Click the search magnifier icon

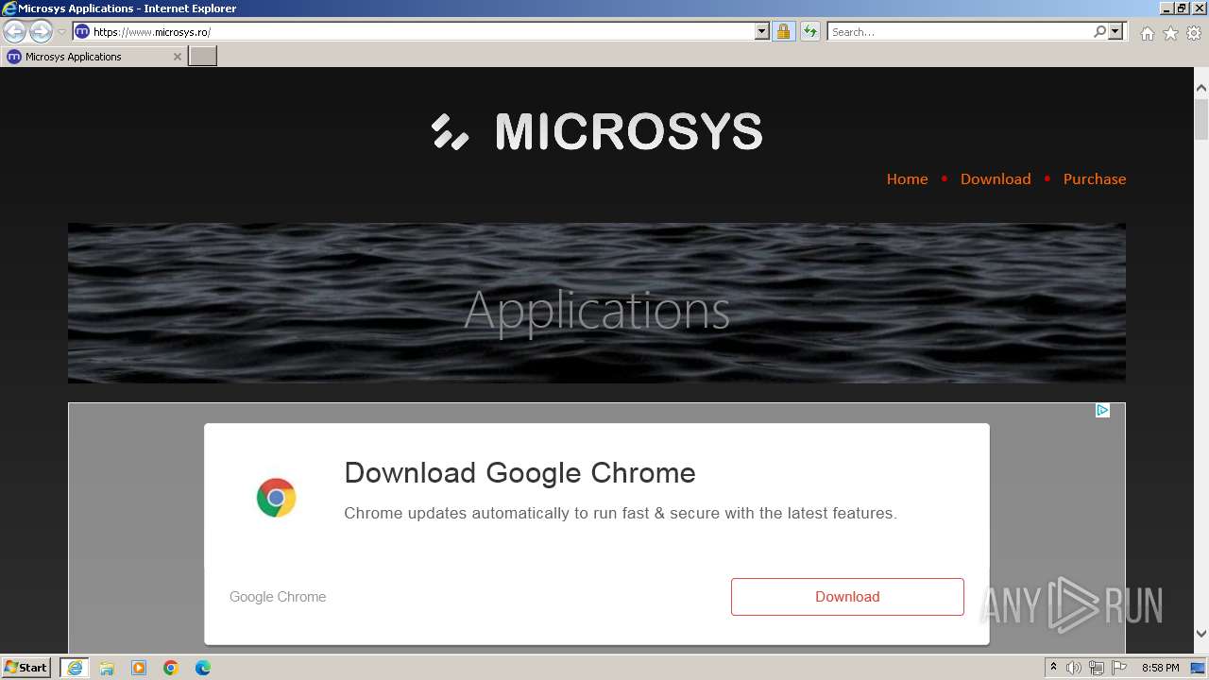1099,31
